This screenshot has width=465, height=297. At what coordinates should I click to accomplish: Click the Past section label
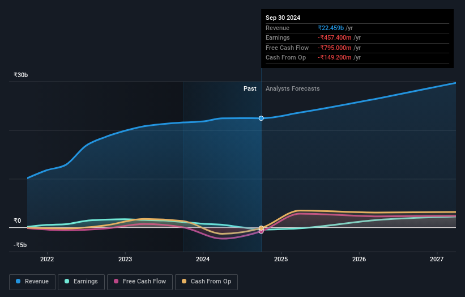[250, 89]
